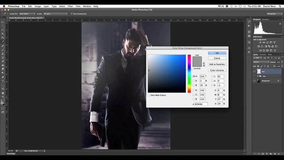Add a Levels adjustment

pos(264,43)
